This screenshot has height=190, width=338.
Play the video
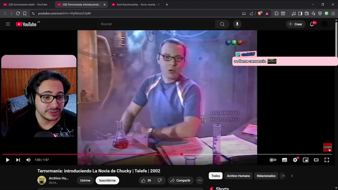[8, 160]
